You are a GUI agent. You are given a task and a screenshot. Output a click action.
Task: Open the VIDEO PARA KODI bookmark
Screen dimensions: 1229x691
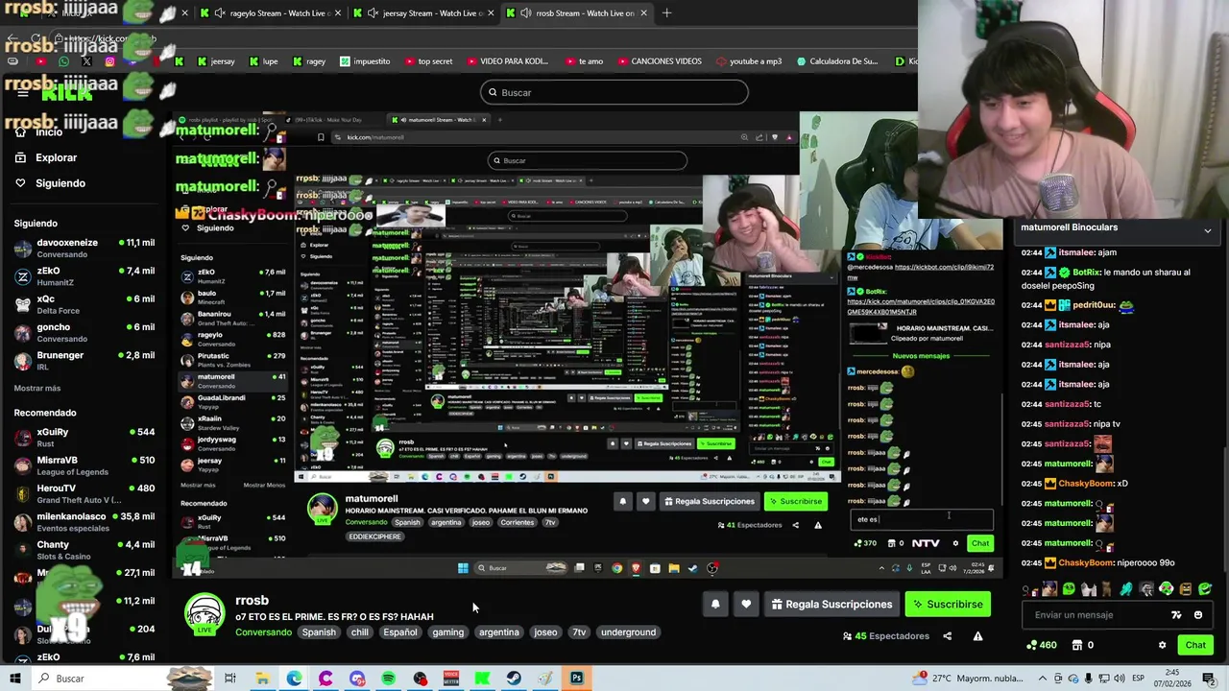(507, 61)
